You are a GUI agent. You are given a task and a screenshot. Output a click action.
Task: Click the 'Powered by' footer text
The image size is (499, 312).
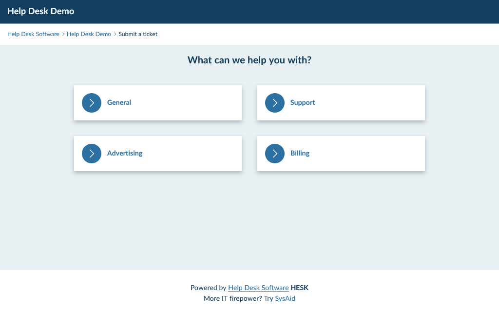tap(208, 288)
